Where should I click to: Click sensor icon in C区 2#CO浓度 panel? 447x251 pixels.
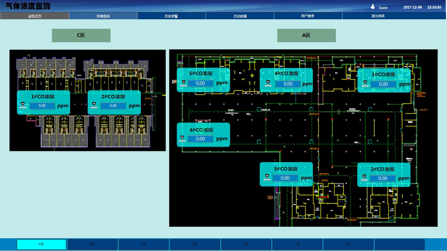click(94, 105)
